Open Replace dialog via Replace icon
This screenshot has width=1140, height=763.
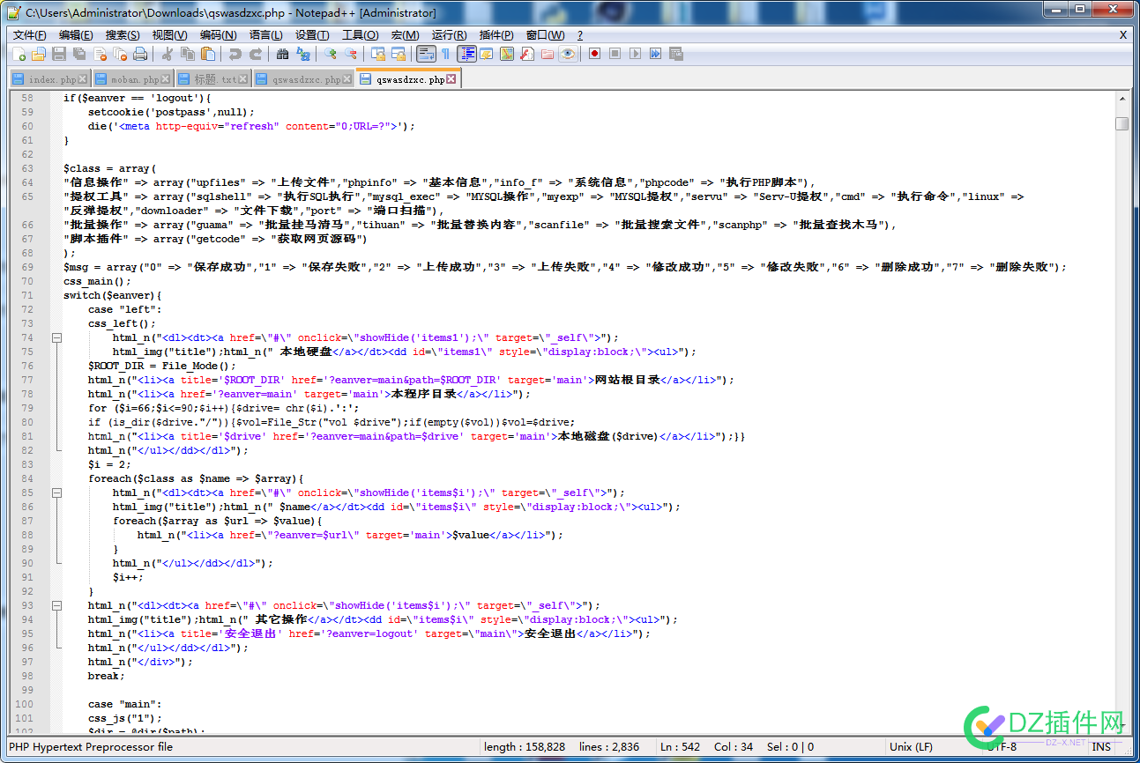302,54
